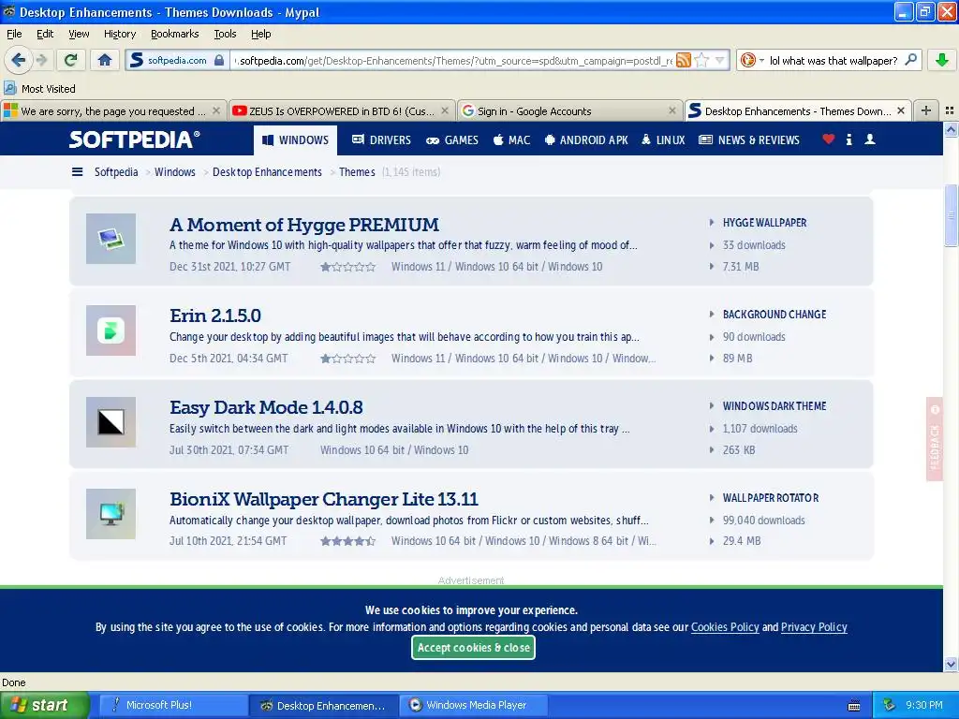Image resolution: width=959 pixels, height=719 pixels.
Task: Open News & Reviews section
Action: [749, 140]
